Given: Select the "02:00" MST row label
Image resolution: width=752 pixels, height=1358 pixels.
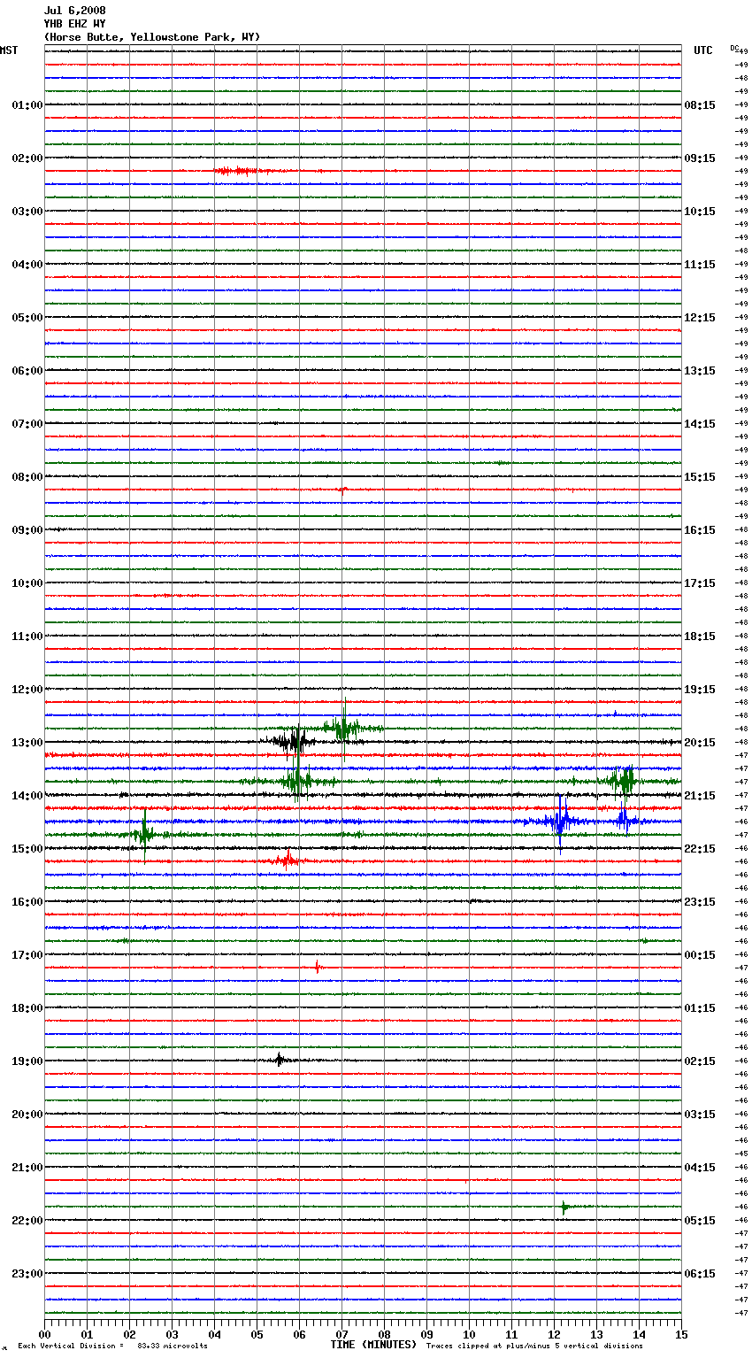Looking at the screenshot, I should pos(27,158).
